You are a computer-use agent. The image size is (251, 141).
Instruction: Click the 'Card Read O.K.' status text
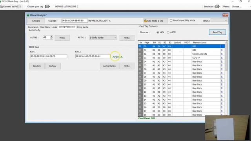click(x=147, y=118)
